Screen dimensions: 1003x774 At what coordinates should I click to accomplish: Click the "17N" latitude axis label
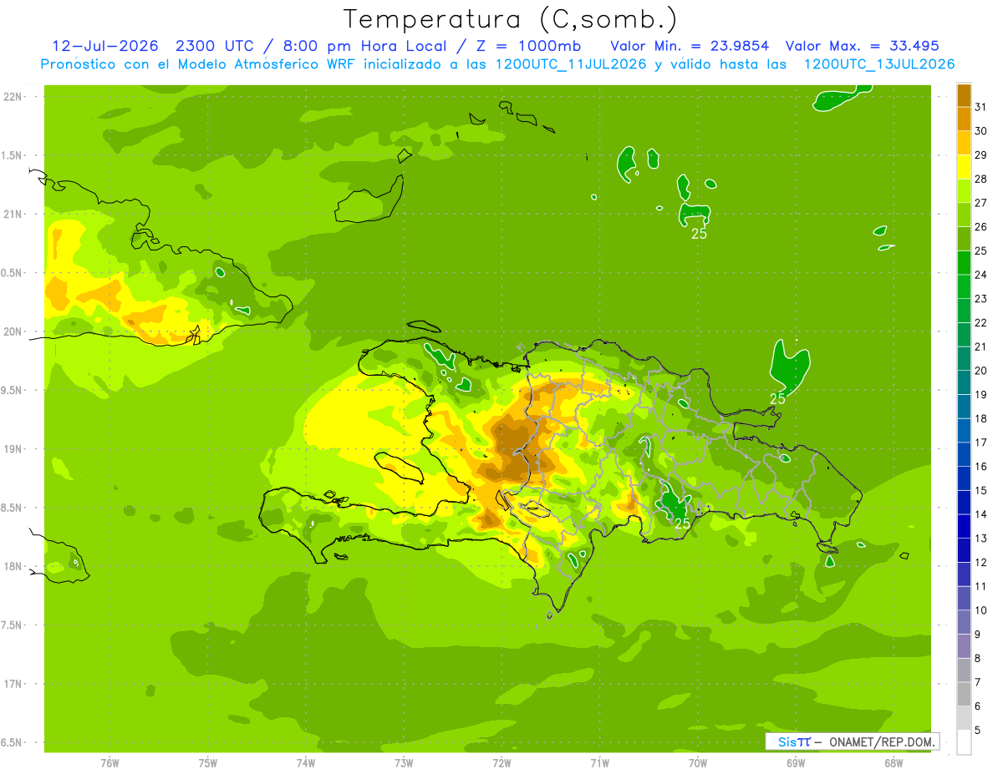(13, 684)
